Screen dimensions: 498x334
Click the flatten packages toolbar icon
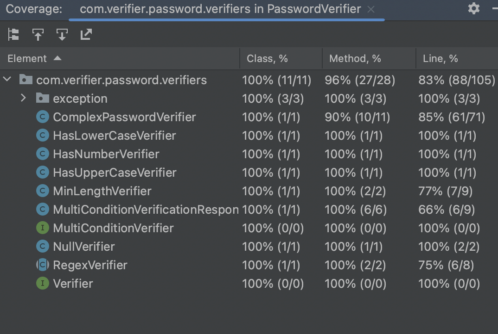13,34
